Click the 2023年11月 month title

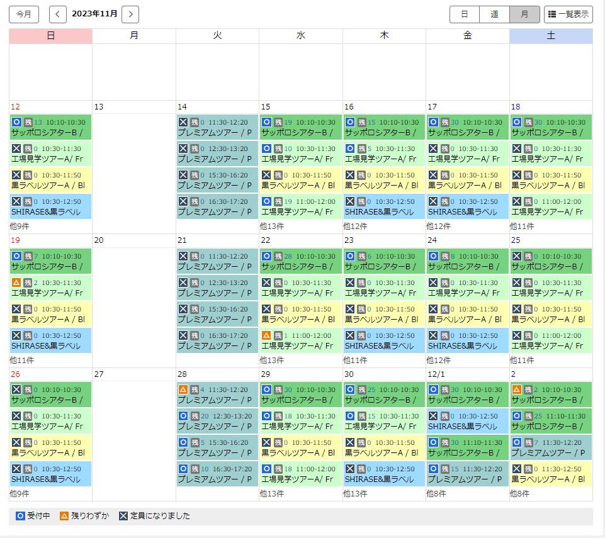(x=94, y=14)
